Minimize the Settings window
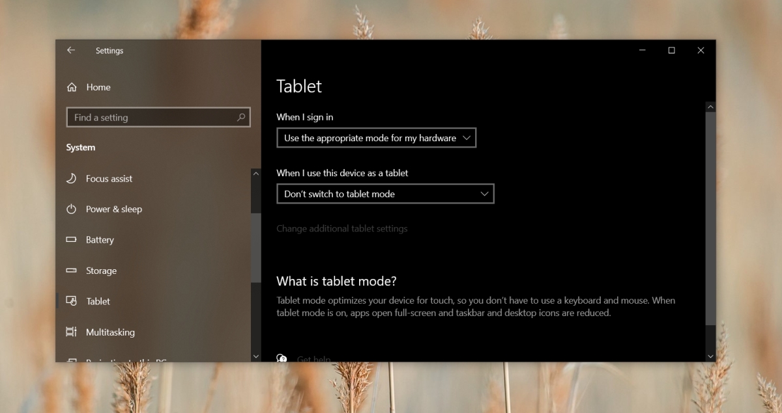 pos(642,50)
